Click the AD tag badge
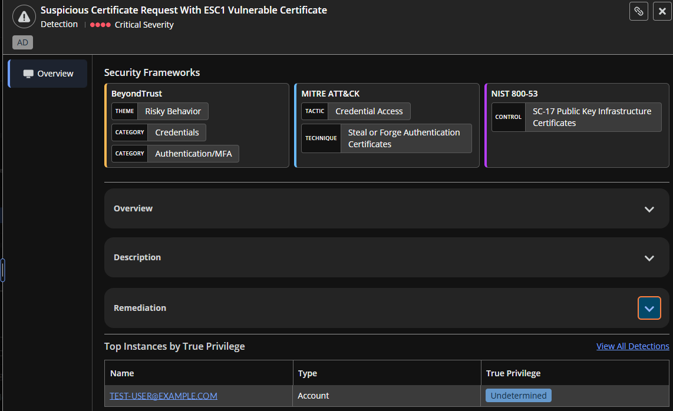 (x=23, y=42)
